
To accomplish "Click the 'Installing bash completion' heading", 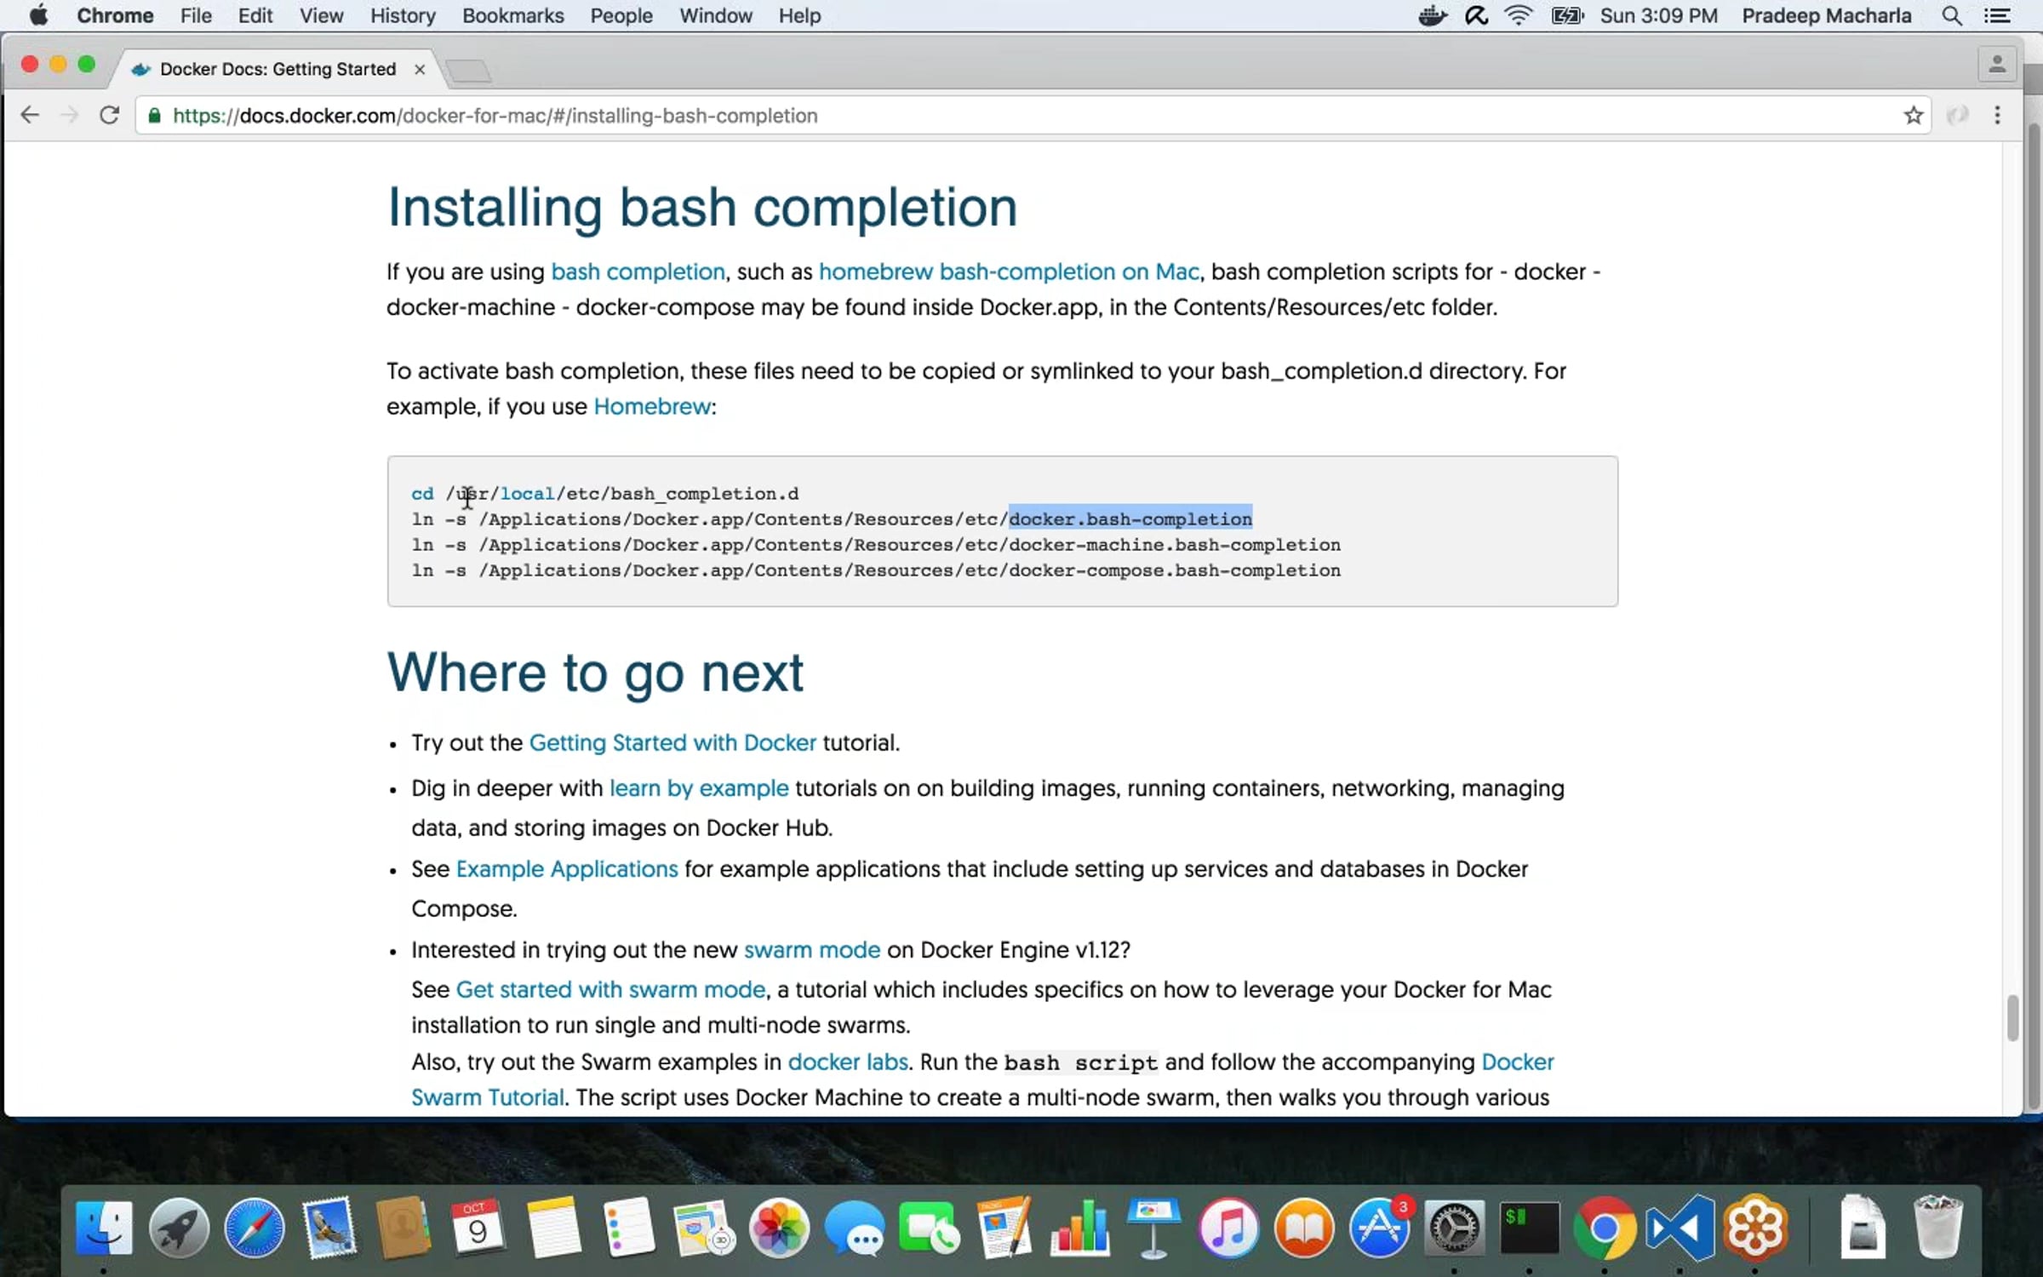I will 702,208.
